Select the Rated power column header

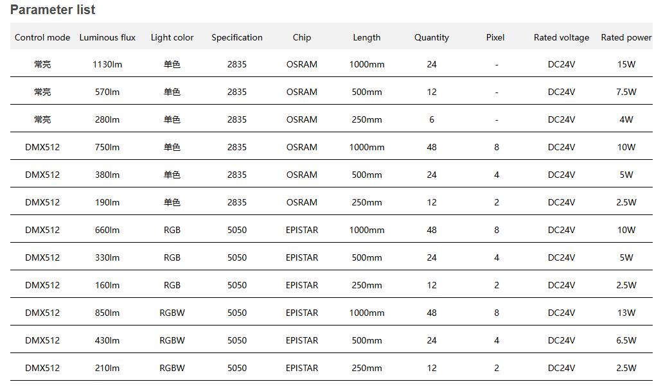pyautogui.click(x=626, y=37)
